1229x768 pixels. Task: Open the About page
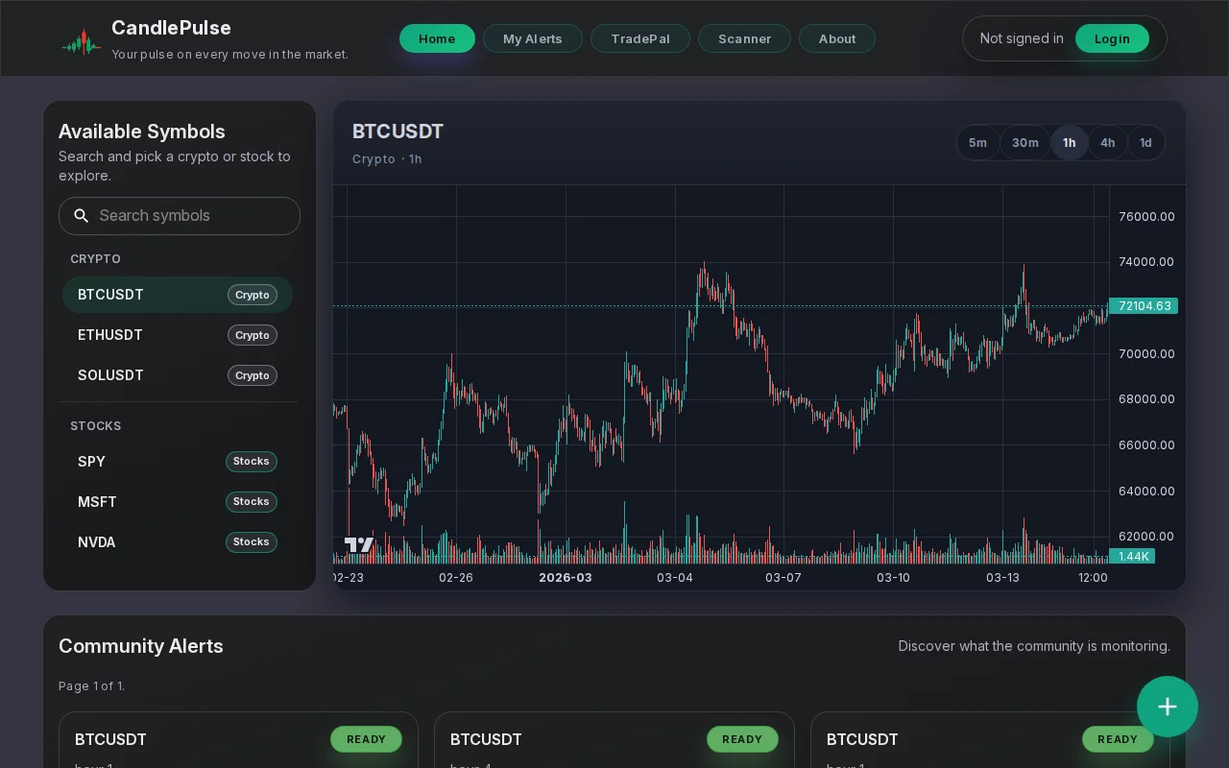click(837, 38)
